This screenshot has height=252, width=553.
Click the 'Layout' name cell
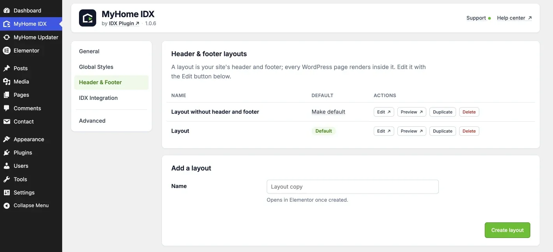click(x=180, y=131)
